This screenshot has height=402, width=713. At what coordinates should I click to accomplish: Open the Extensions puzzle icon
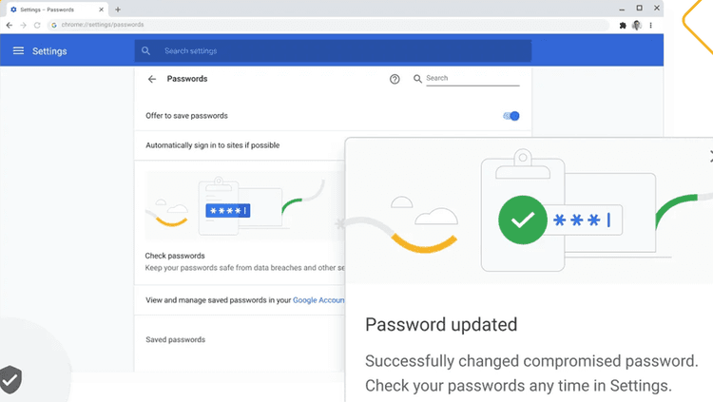(623, 26)
